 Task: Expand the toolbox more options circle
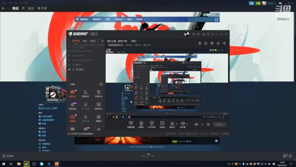[x=101, y=84]
